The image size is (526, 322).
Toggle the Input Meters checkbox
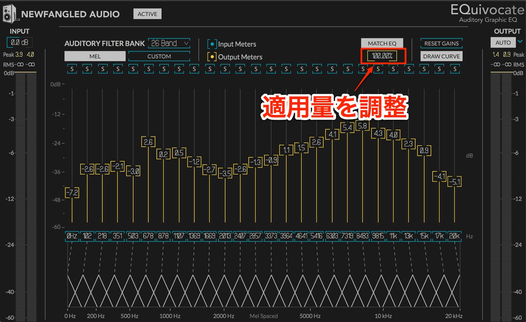point(212,44)
